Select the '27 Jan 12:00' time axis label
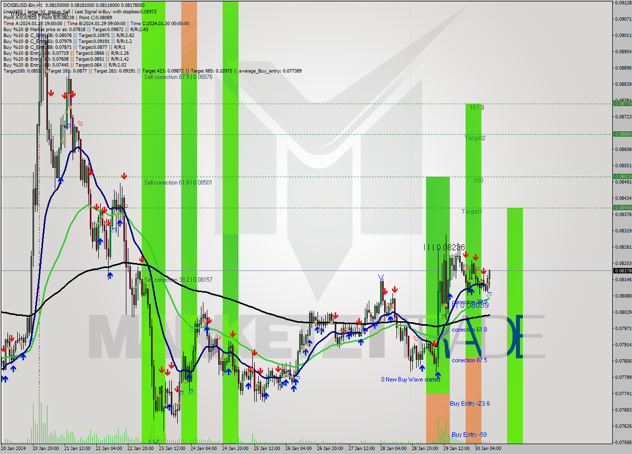 pos(361,448)
